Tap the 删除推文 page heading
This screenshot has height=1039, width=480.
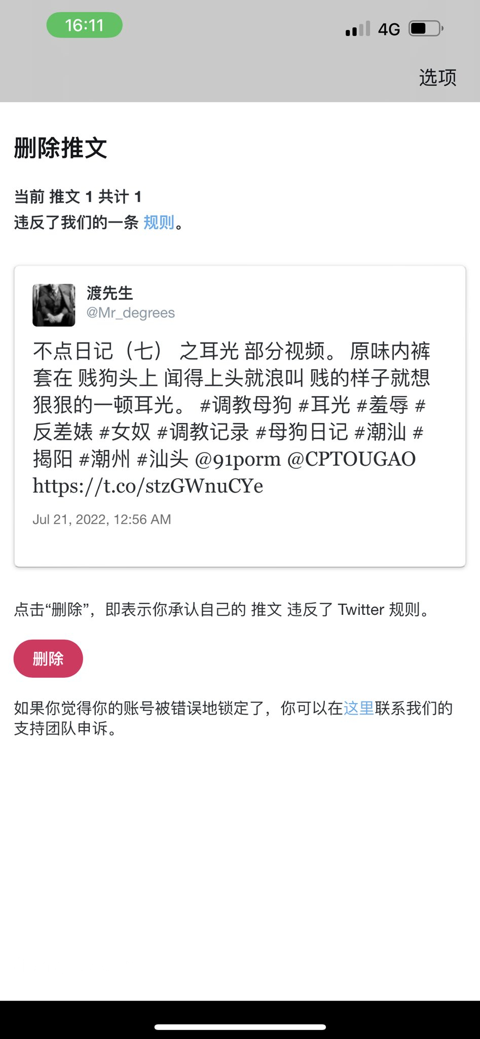click(x=60, y=148)
